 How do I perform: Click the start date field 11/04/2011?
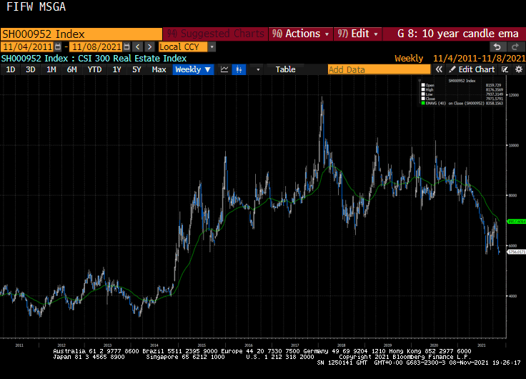click(27, 46)
